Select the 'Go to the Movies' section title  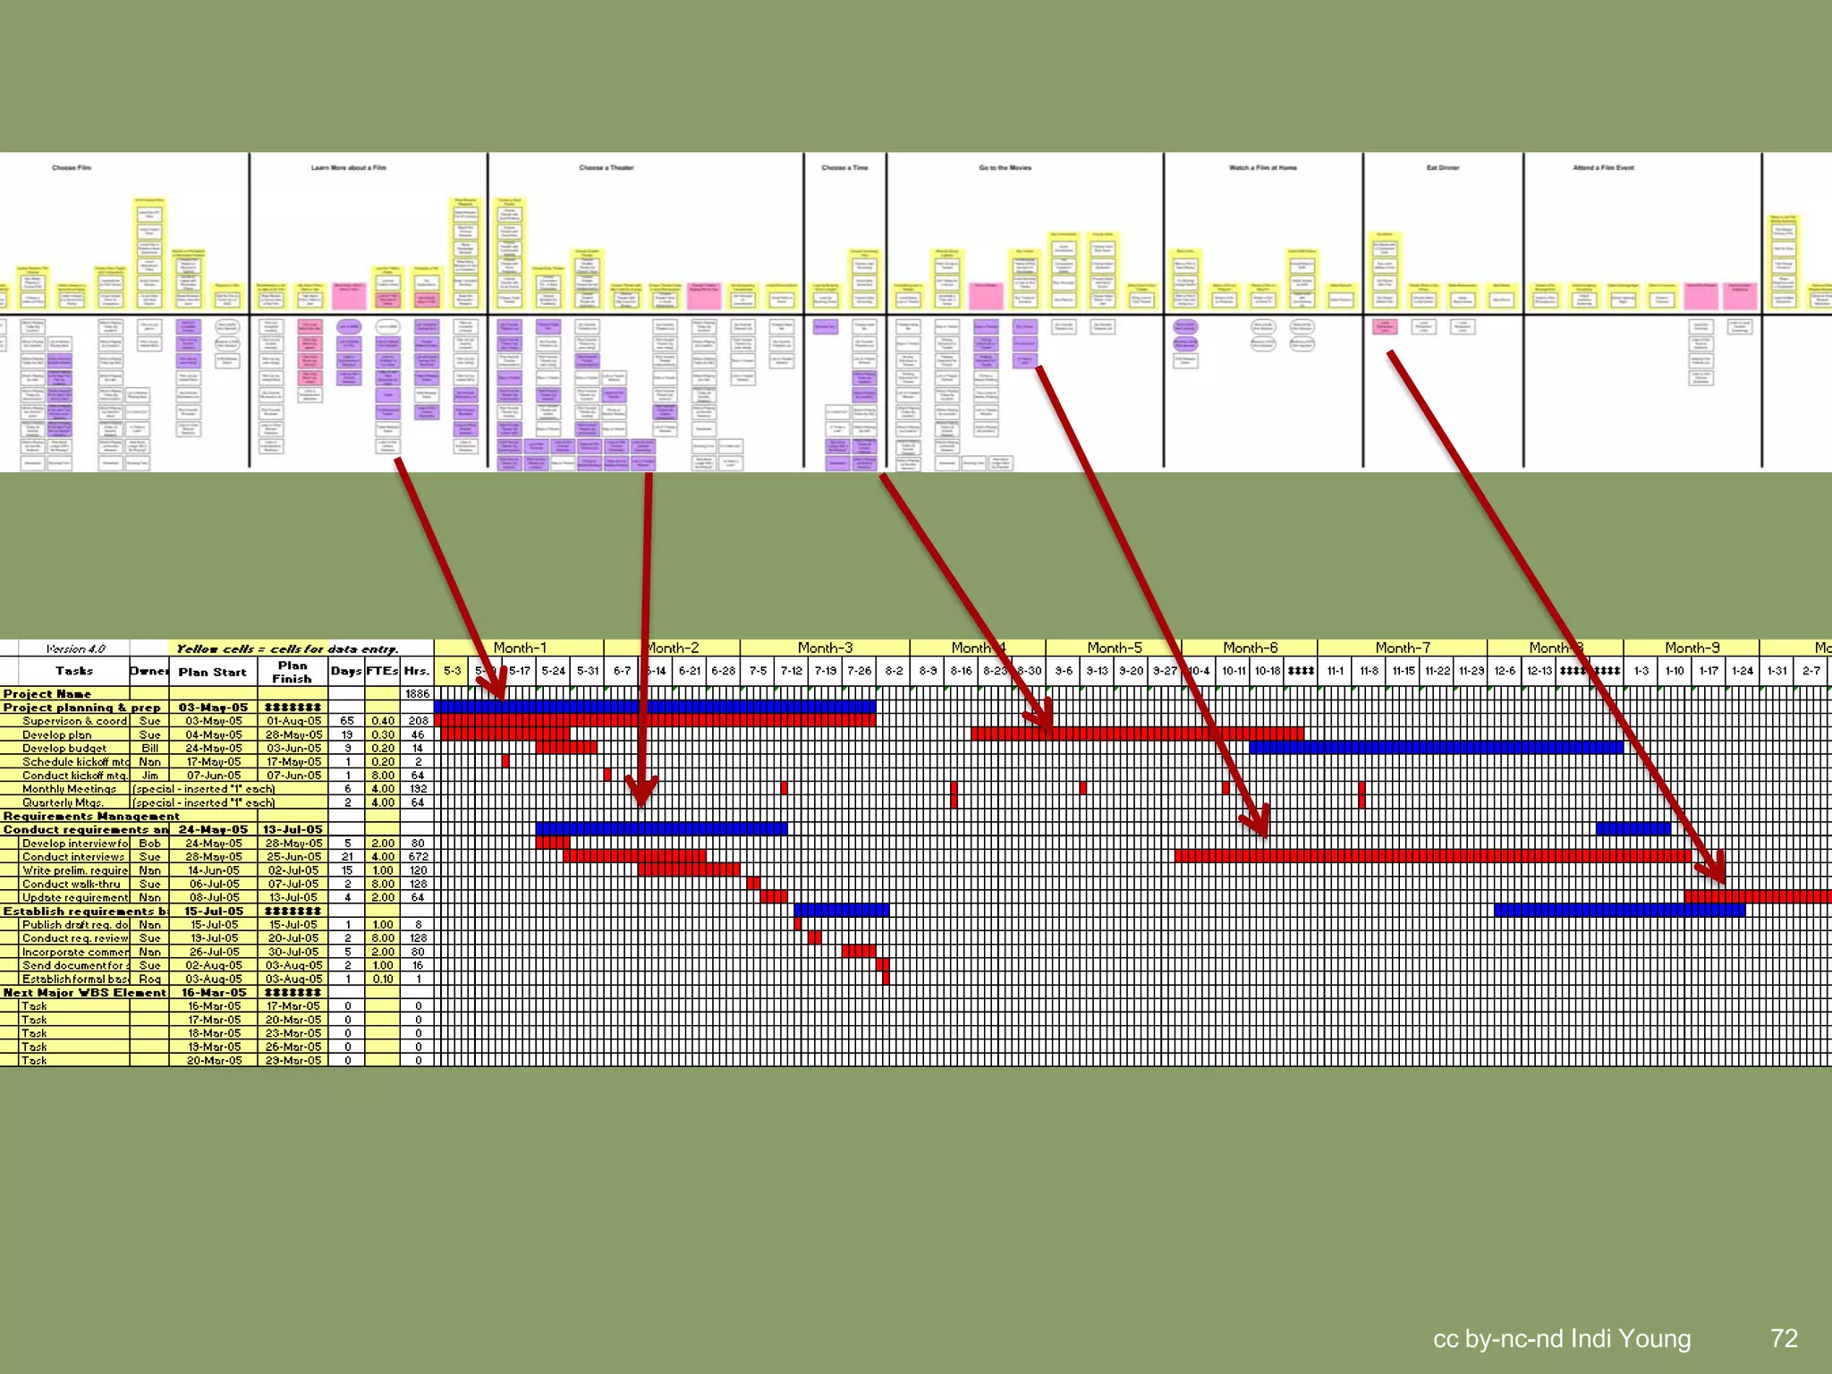[1005, 167]
